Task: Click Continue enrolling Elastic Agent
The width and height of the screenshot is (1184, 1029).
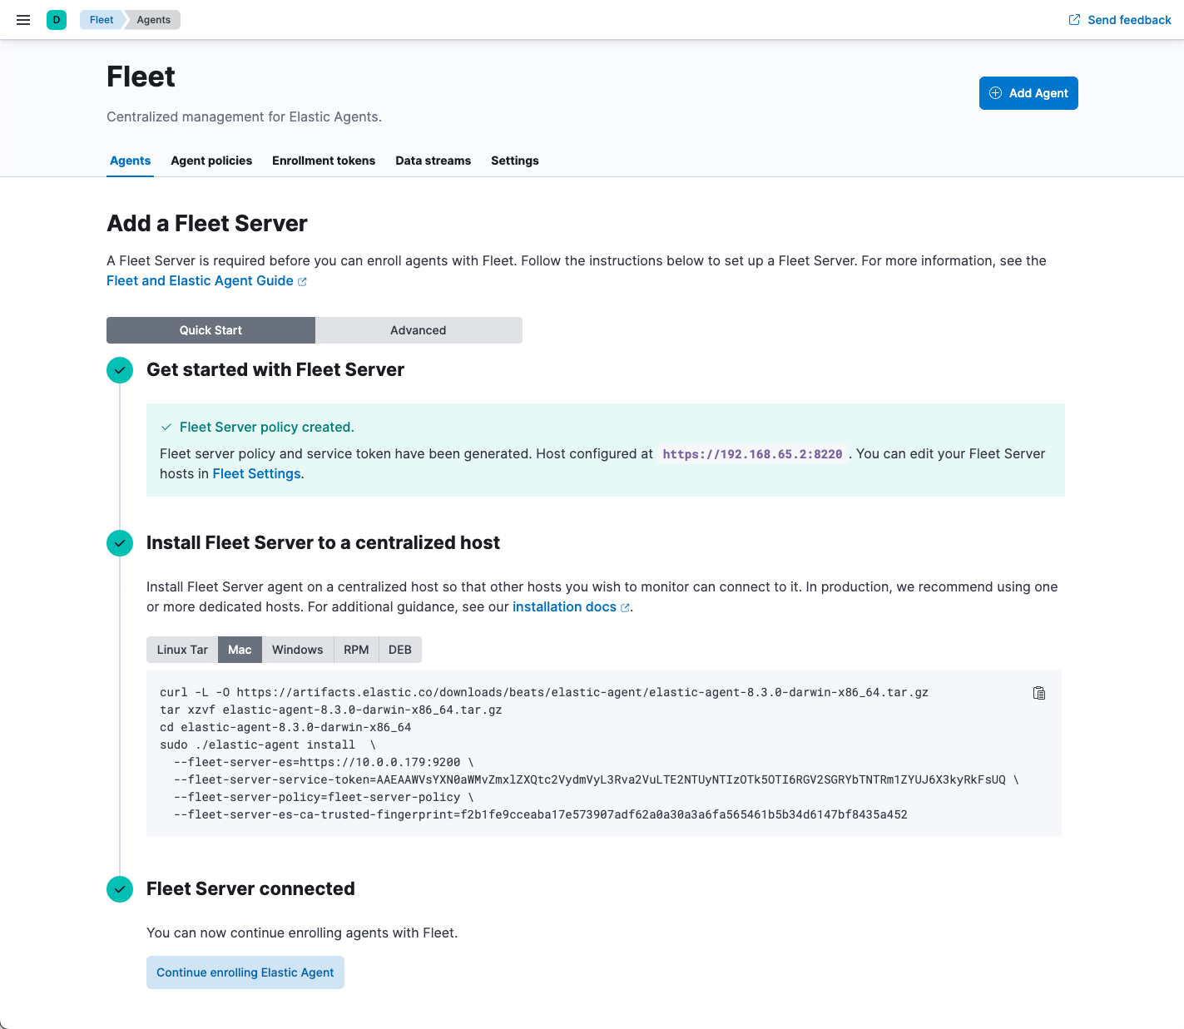Action: pos(245,972)
